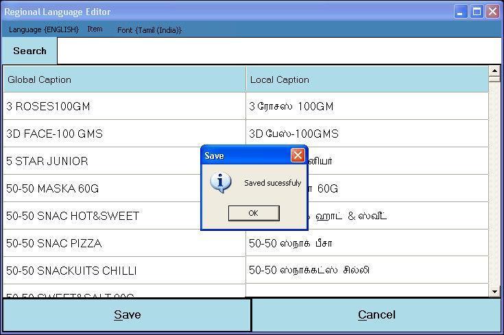Maximize the Regional Language Editor window
Image resolution: width=504 pixels, height=335 pixels.
477,12
